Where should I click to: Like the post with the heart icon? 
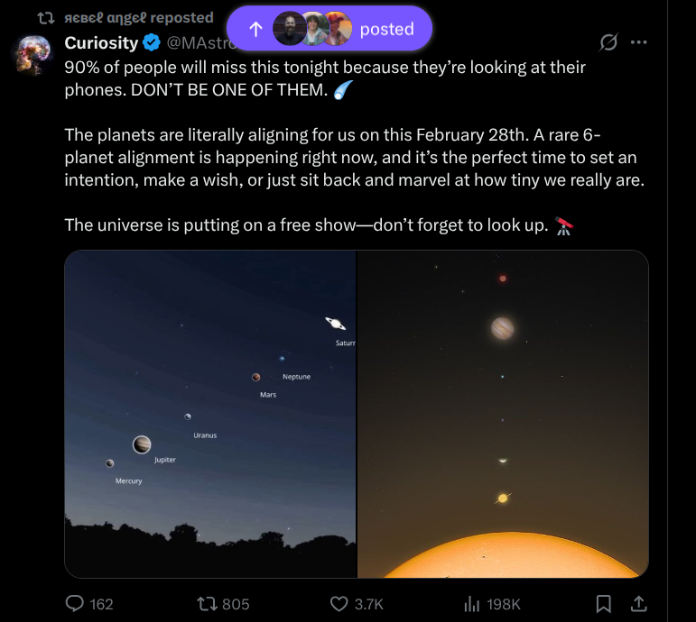click(339, 604)
